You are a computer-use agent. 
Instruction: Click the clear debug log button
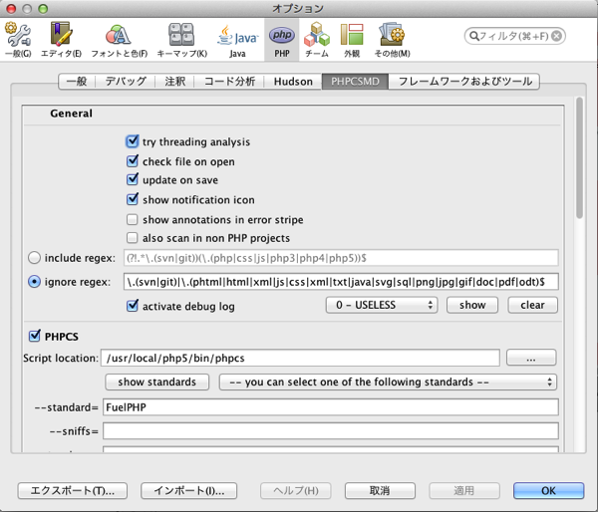point(532,305)
